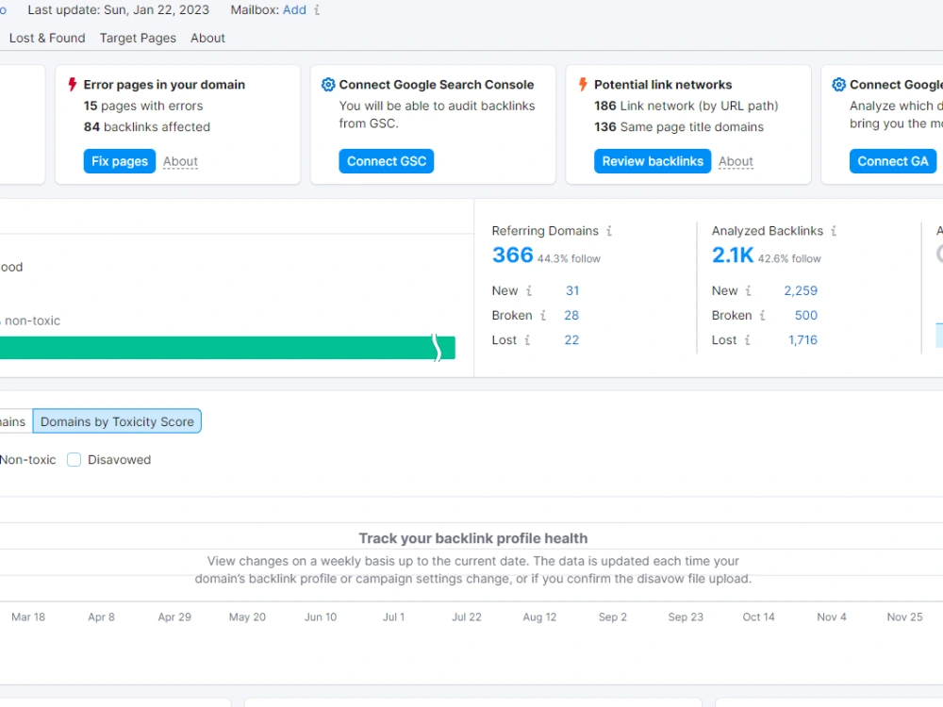
Task: Click the 366 referring domains count
Action: 512,255
